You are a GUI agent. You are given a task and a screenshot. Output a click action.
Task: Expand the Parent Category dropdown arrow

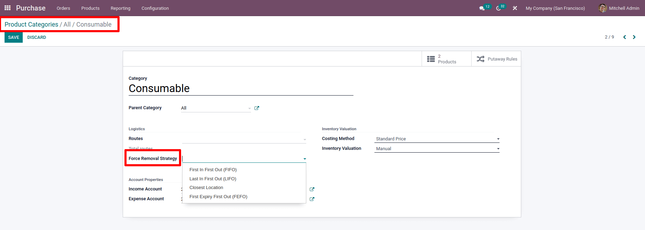(249, 109)
